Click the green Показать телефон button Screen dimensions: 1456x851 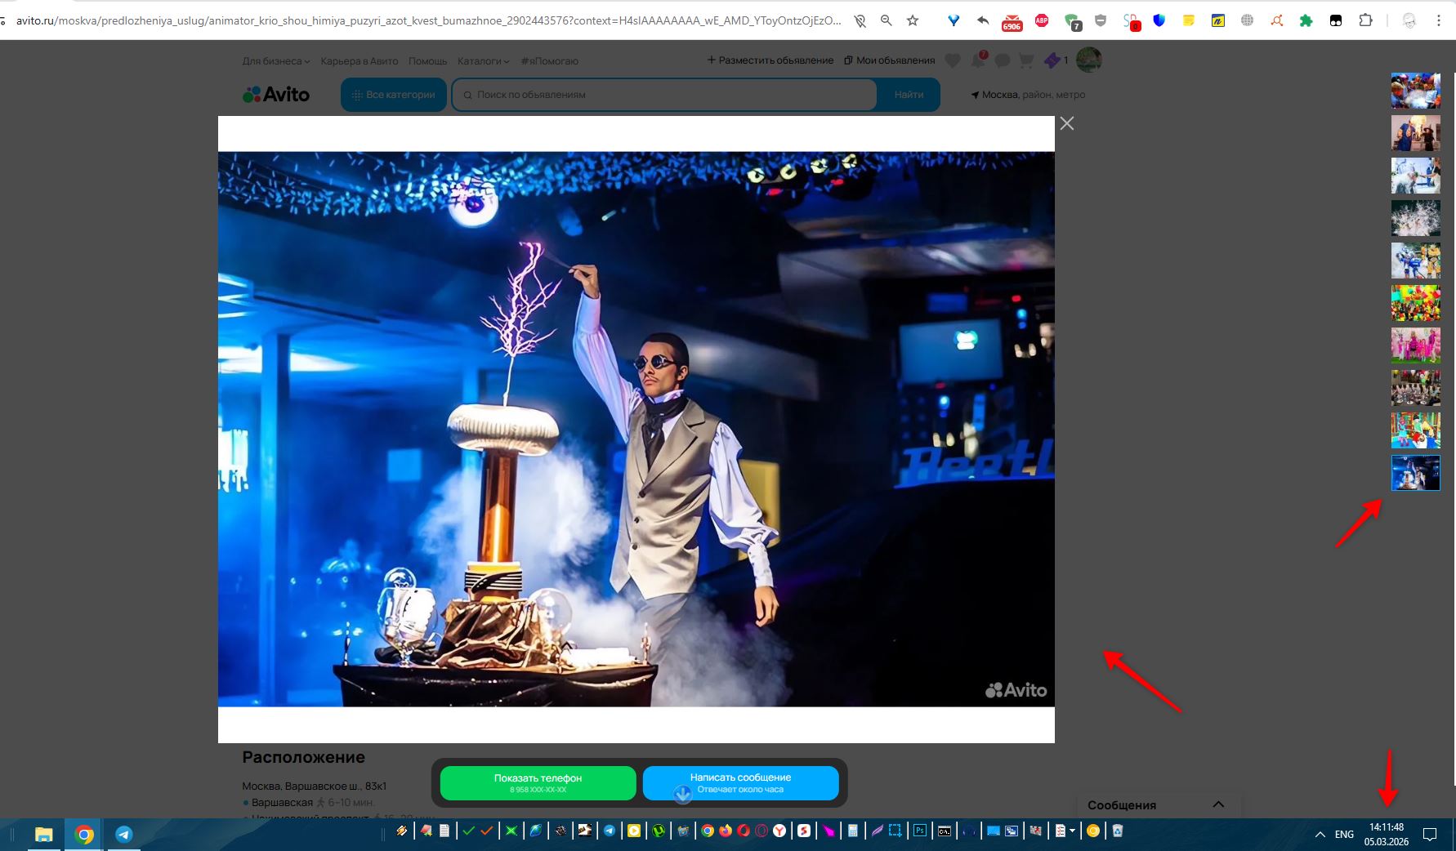(538, 783)
